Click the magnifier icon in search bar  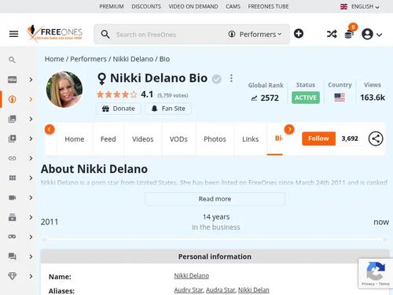105,35
